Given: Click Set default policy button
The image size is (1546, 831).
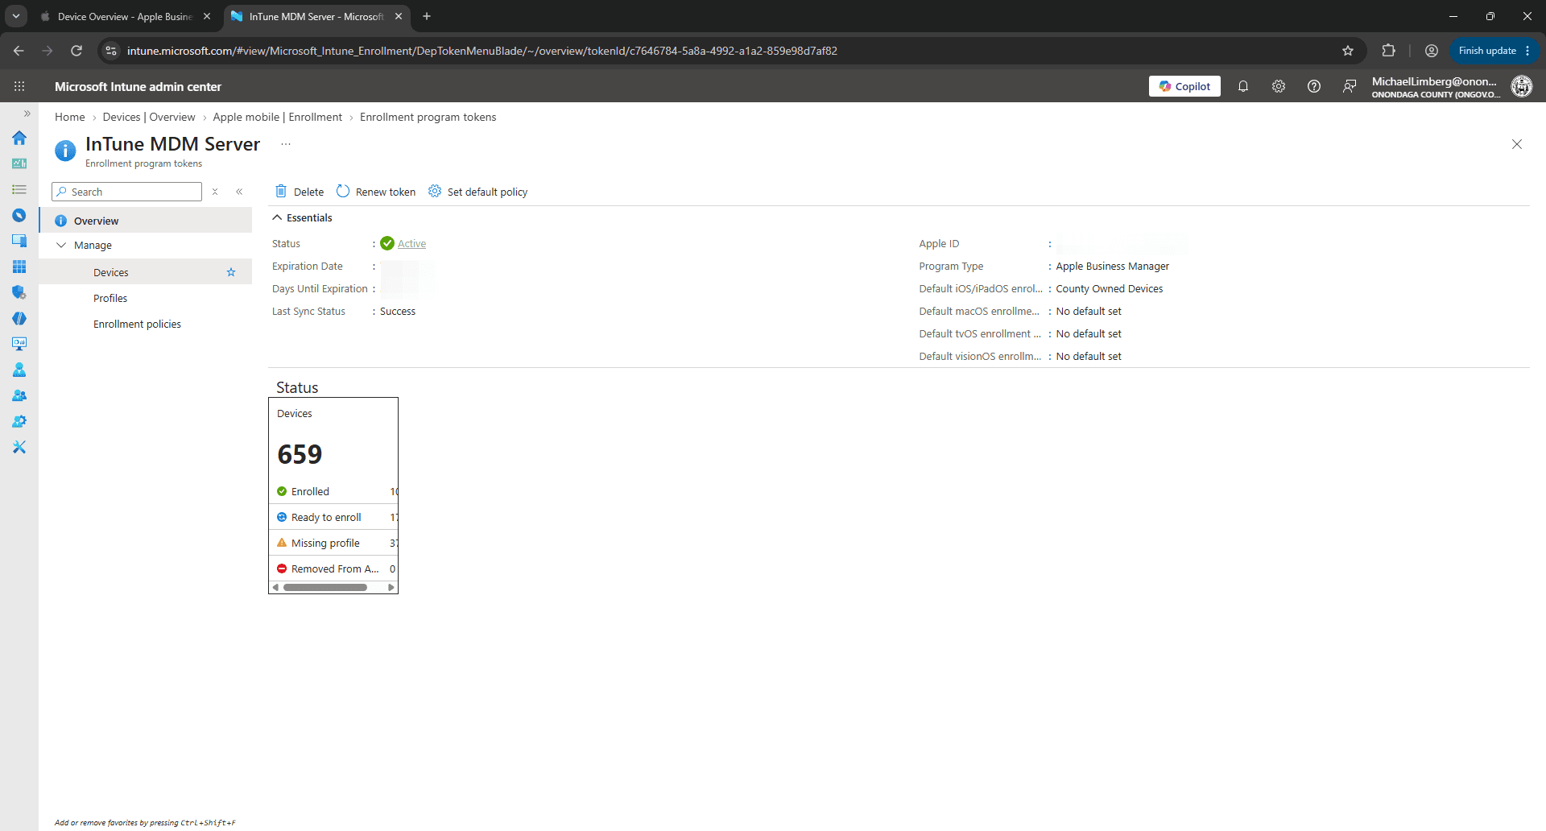Looking at the screenshot, I should click(478, 192).
